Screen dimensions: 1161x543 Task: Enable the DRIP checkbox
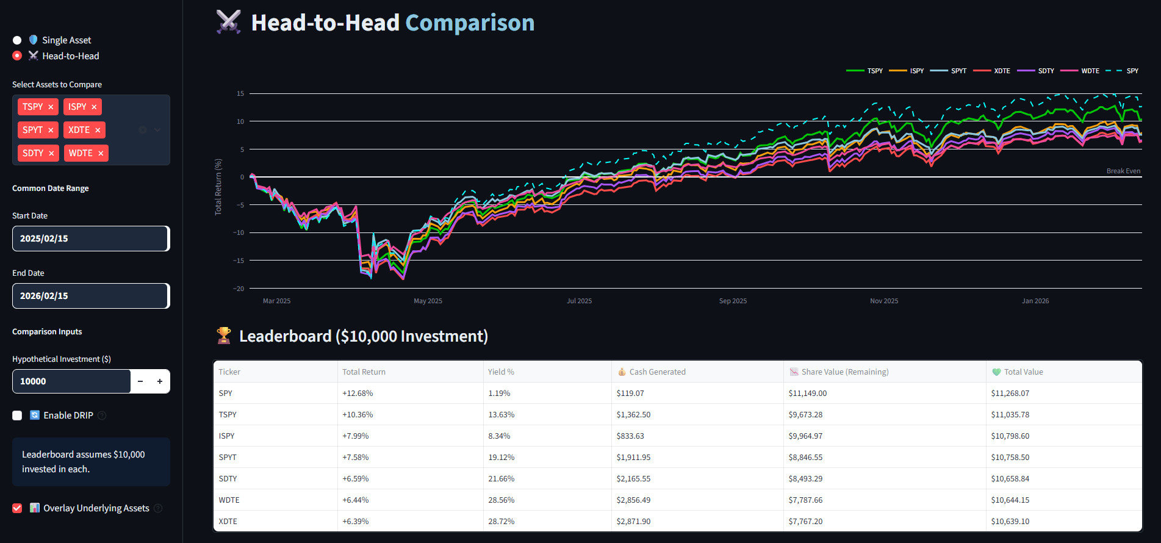[17, 415]
